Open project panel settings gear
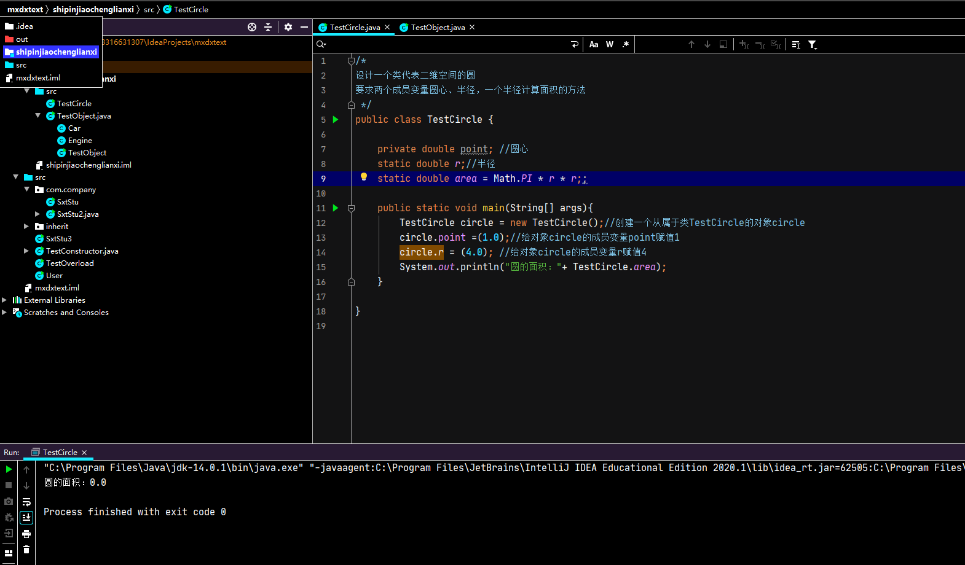 point(288,27)
